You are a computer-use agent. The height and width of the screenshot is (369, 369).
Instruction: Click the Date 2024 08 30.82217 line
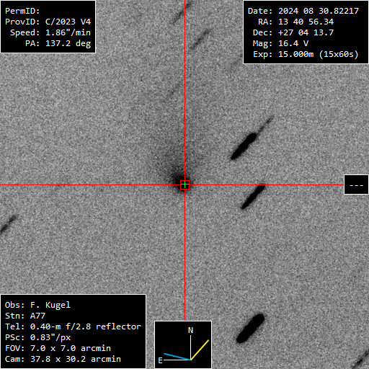(x=303, y=11)
